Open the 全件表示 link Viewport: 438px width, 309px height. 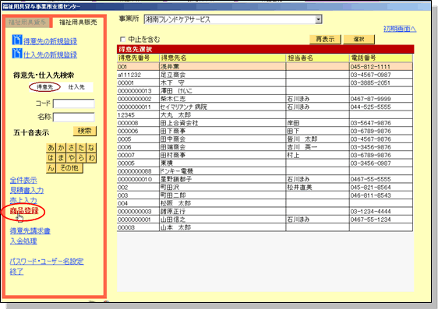coord(23,180)
